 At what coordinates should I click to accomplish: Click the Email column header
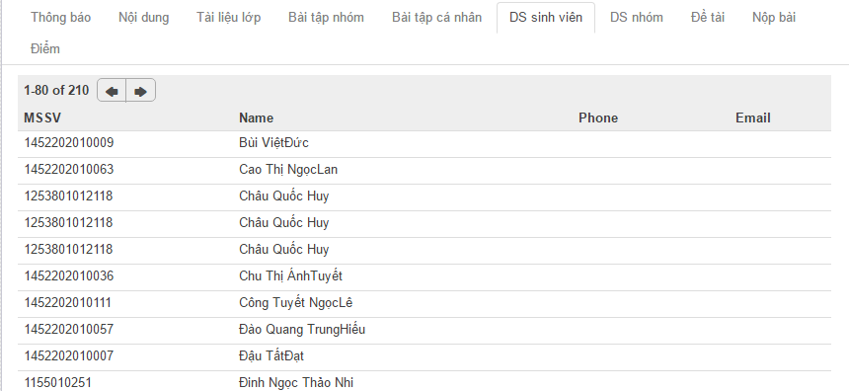pyautogui.click(x=752, y=118)
